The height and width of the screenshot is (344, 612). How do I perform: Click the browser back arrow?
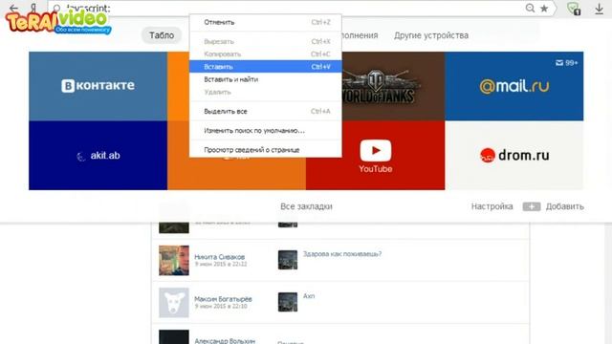(x=13, y=8)
